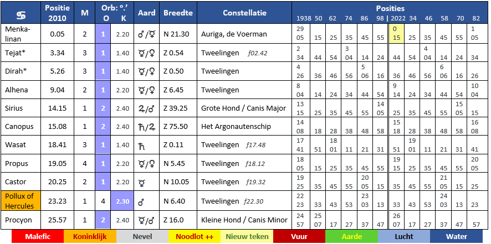
Task: Click the Mercury/Mars glyph in the Procyon row
Action: pyautogui.click(x=146, y=220)
